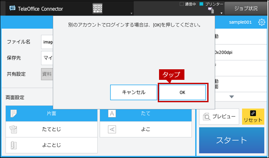This screenshot has height=158, width=269.
Task: Expand the dropdown arrow beside the keypad icon
Action: coord(132,14)
